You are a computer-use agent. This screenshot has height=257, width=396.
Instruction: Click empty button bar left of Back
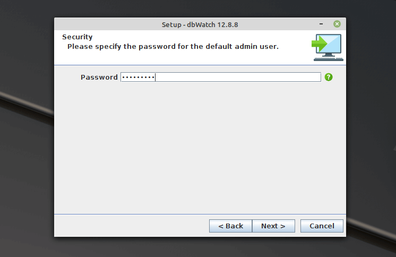133,226
